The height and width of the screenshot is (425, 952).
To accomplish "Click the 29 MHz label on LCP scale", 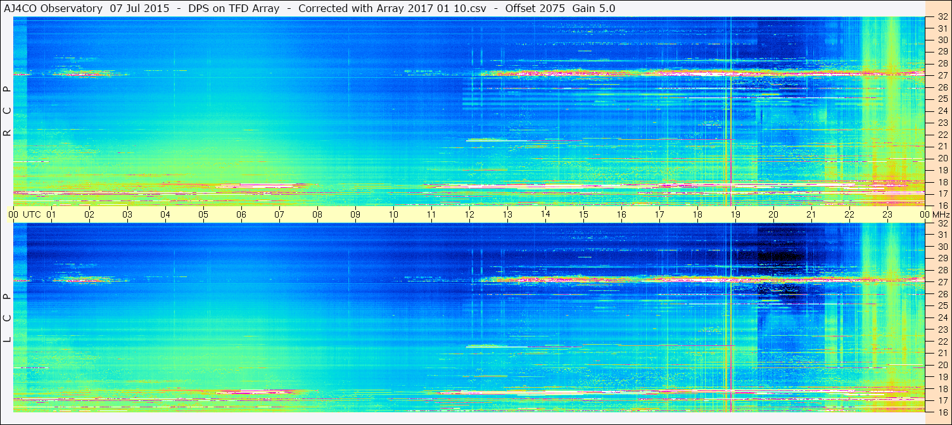I will [942, 259].
